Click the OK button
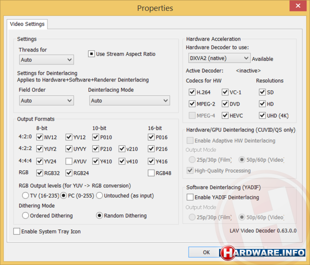This screenshot has height=265, width=310. (x=206, y=252)
